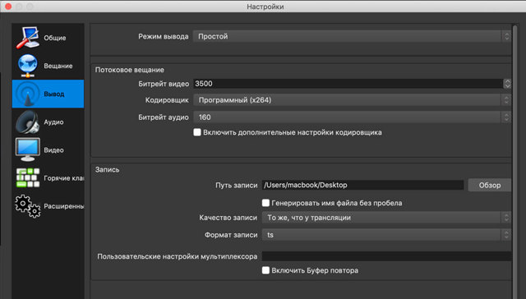Click the Вывод broadcast antenna icon

pos(27,94)
